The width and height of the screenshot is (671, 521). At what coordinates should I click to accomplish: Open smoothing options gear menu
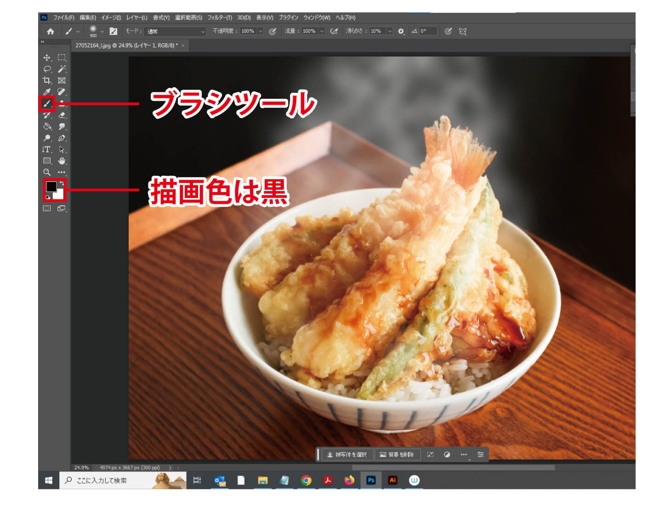pyautogui.click(x=401, y=31)
